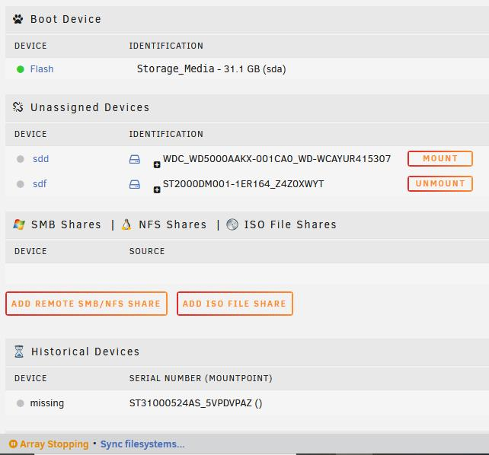This screenshot has width=489, height=455.
Task: Open the sdf device link
Action: pos(40,183)
